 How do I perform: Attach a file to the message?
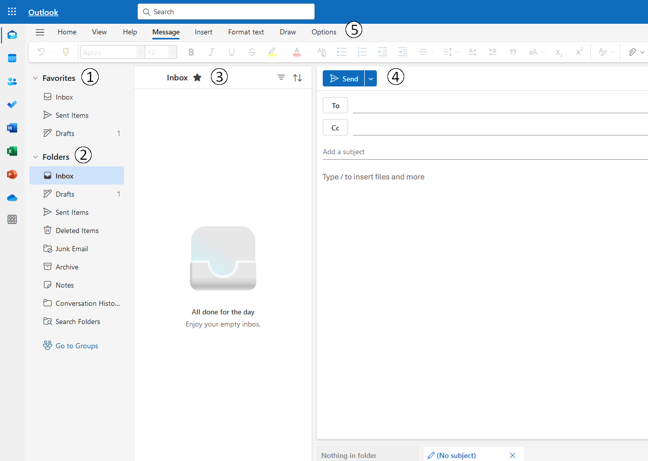pos(632,52)
